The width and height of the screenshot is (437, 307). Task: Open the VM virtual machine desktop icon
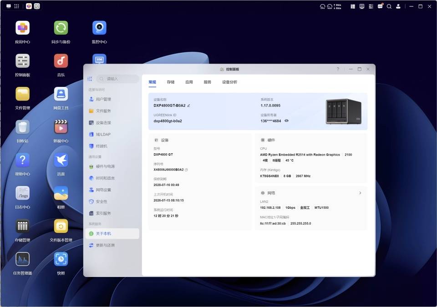point(100,59)
